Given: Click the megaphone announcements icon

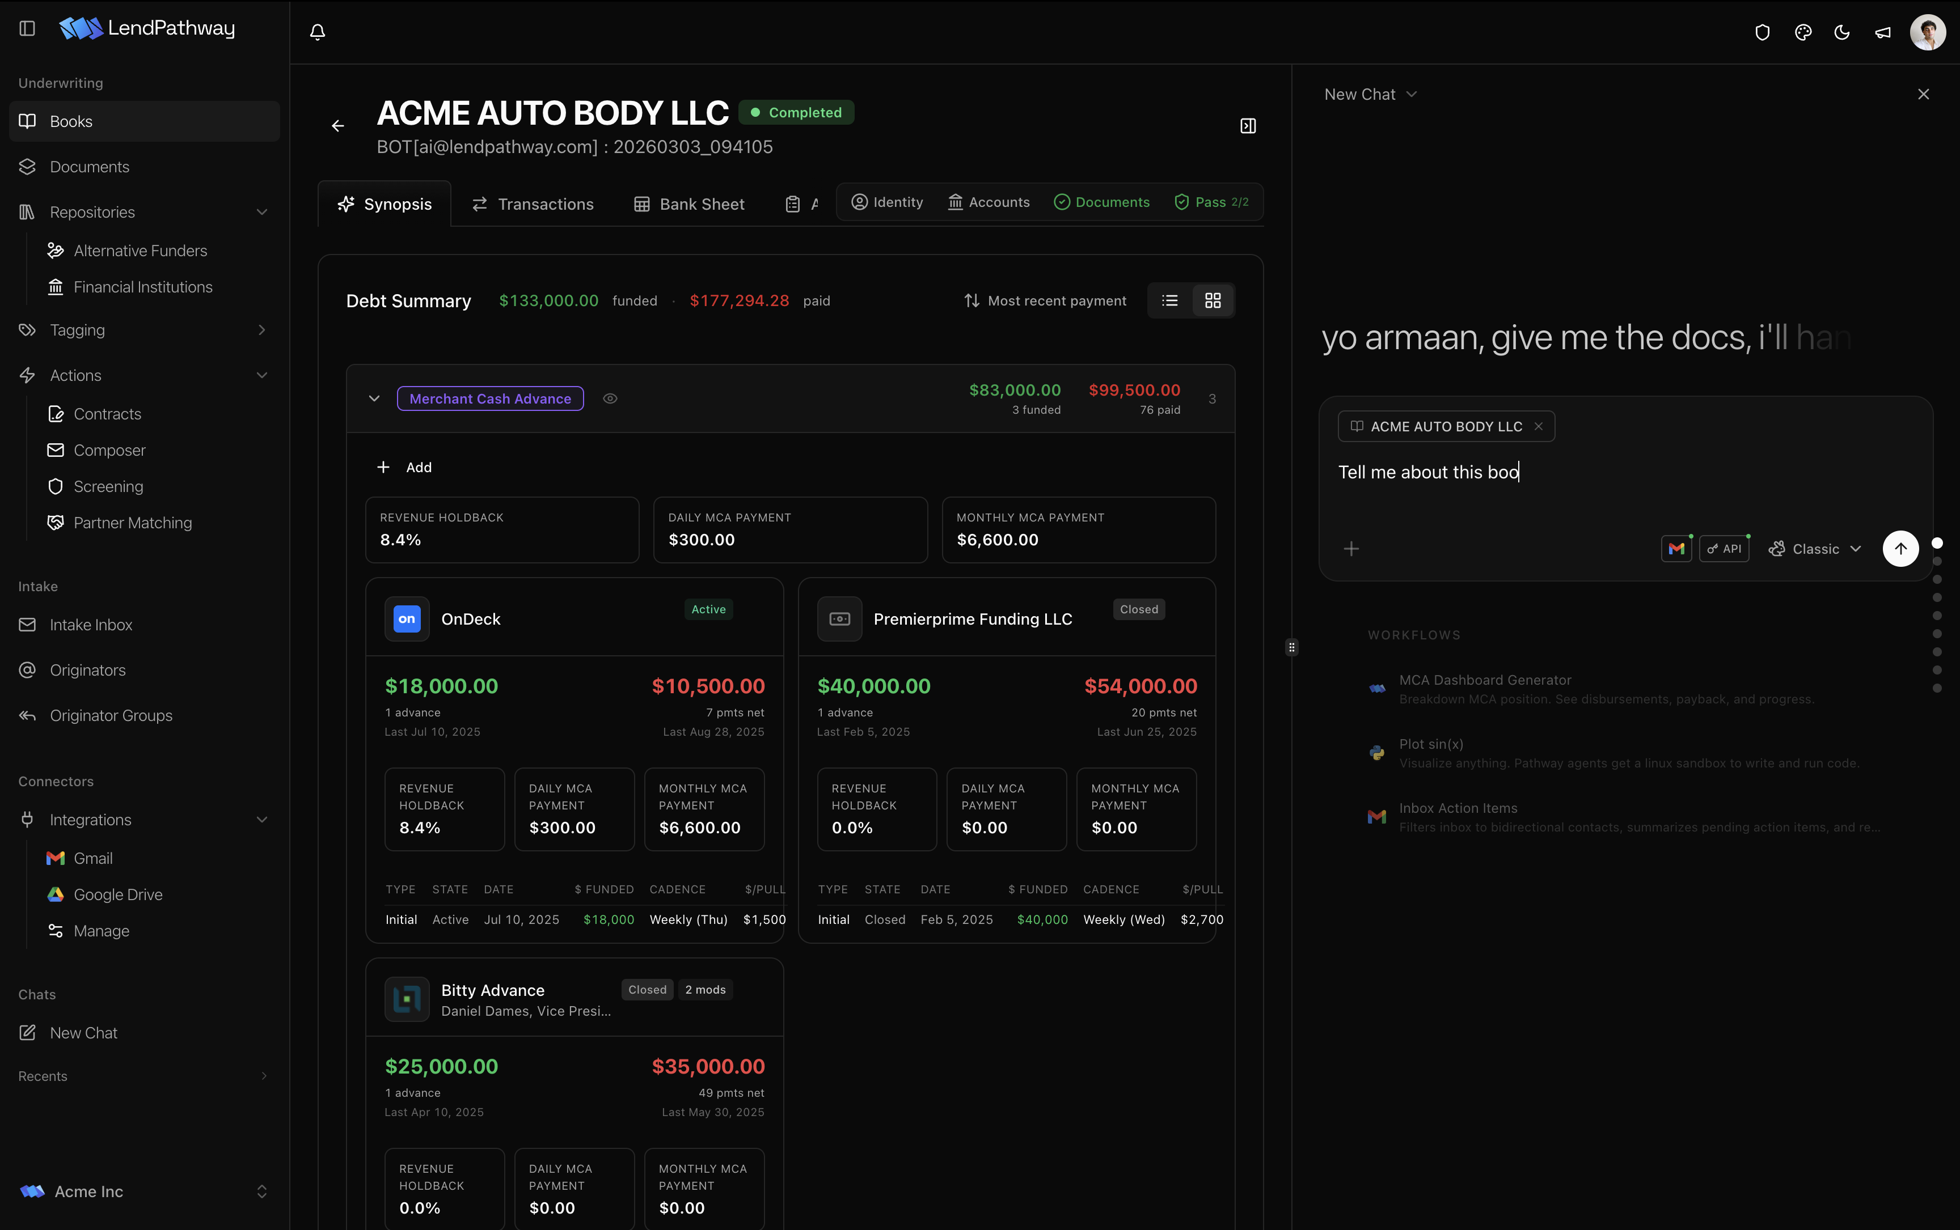Looking at the screenshot, I should [1883, 32].
